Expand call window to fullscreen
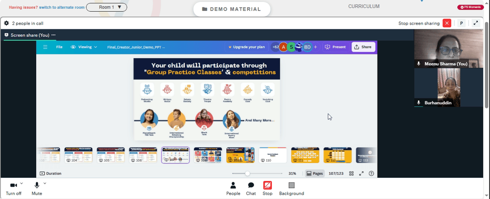 pyautogui.click(x=476, y=23)
